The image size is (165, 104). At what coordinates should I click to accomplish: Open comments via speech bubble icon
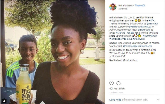coord(118,84)
